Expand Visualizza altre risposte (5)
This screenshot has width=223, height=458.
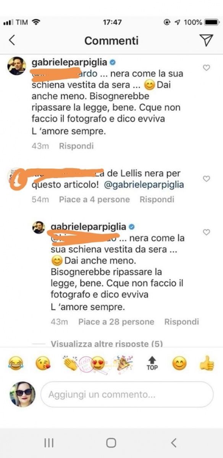(x=107, y=344)
